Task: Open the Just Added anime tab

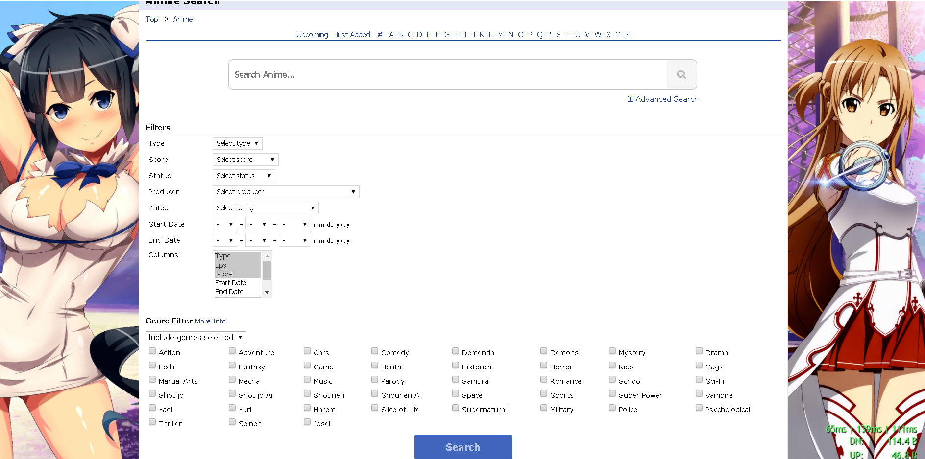Action: pos(353,35)
